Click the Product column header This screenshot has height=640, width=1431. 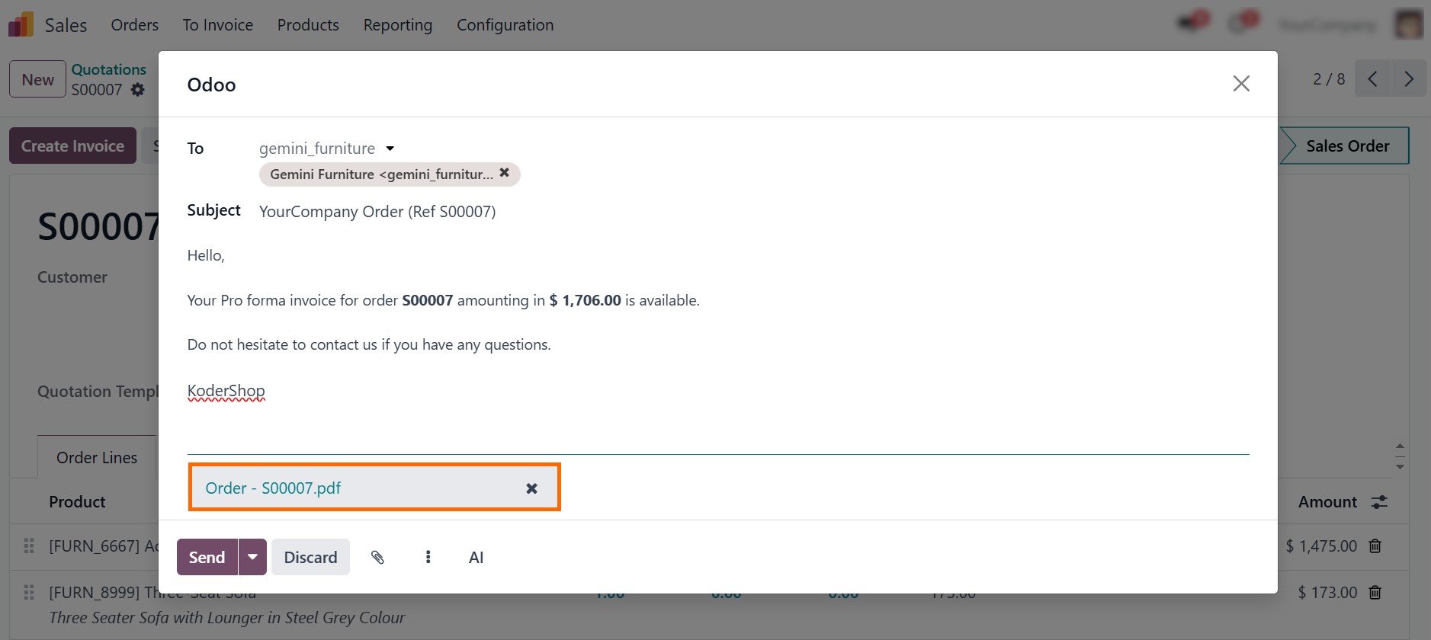77,502
